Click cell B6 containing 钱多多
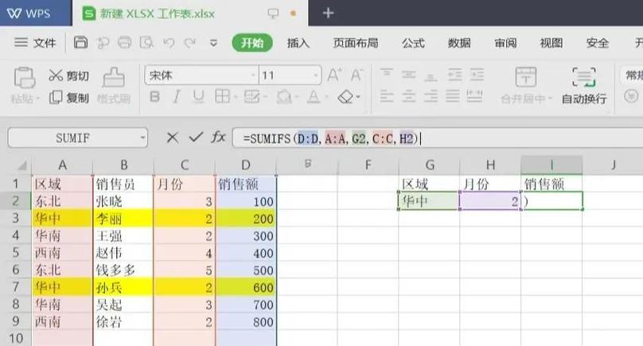 pyautogui.click(x=123, y=270)
